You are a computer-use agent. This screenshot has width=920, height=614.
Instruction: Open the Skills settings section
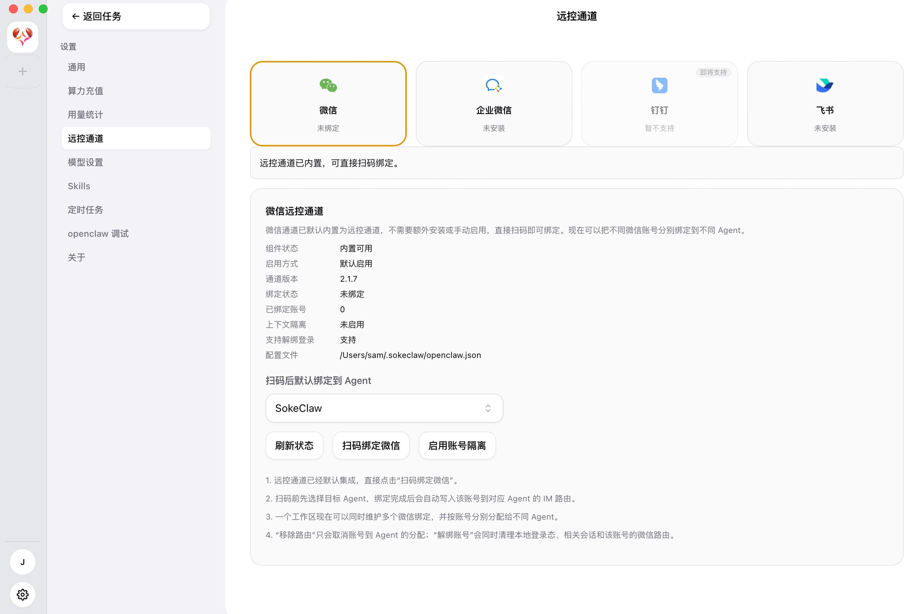[79, 186]
